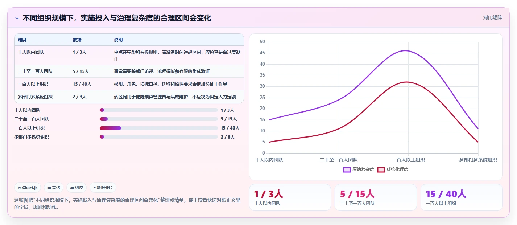This screenshot has height=225, width=517.
Task: Click x-axis label 多部门多系统组织 on chart
Action: pyautogui.click(x=478, y=160)
